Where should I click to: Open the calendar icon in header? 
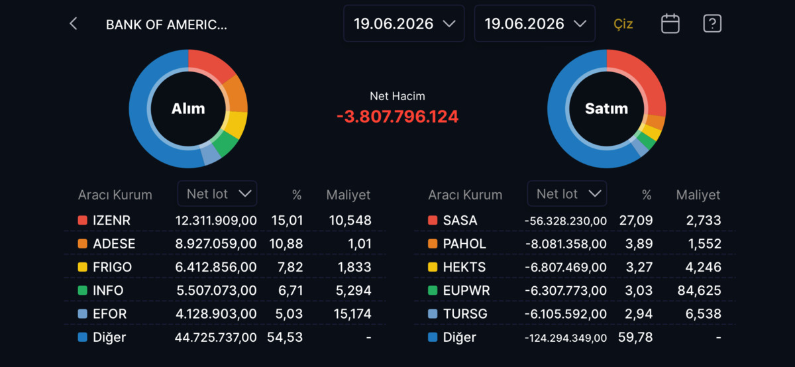pos(670,24)
